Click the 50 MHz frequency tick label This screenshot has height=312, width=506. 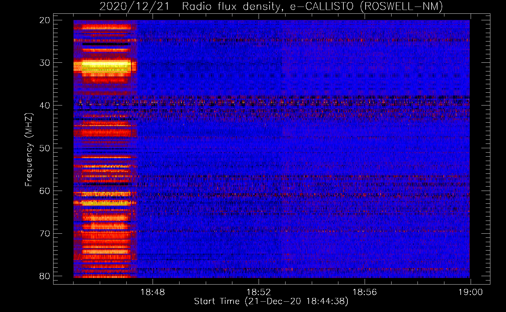click(45, 148)
